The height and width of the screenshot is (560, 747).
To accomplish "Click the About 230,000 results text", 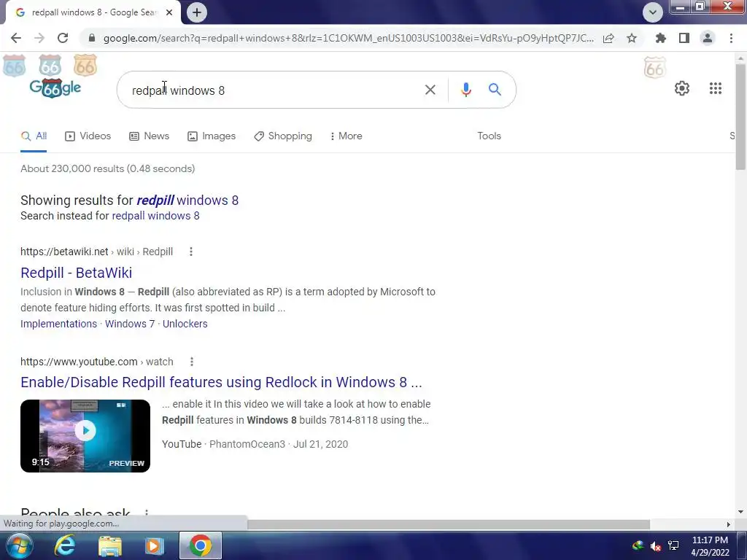I will pyautogui.click(x=108, y=168).
